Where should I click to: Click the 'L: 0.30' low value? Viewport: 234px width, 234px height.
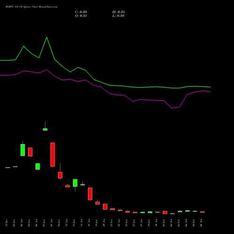pos(118,15)
